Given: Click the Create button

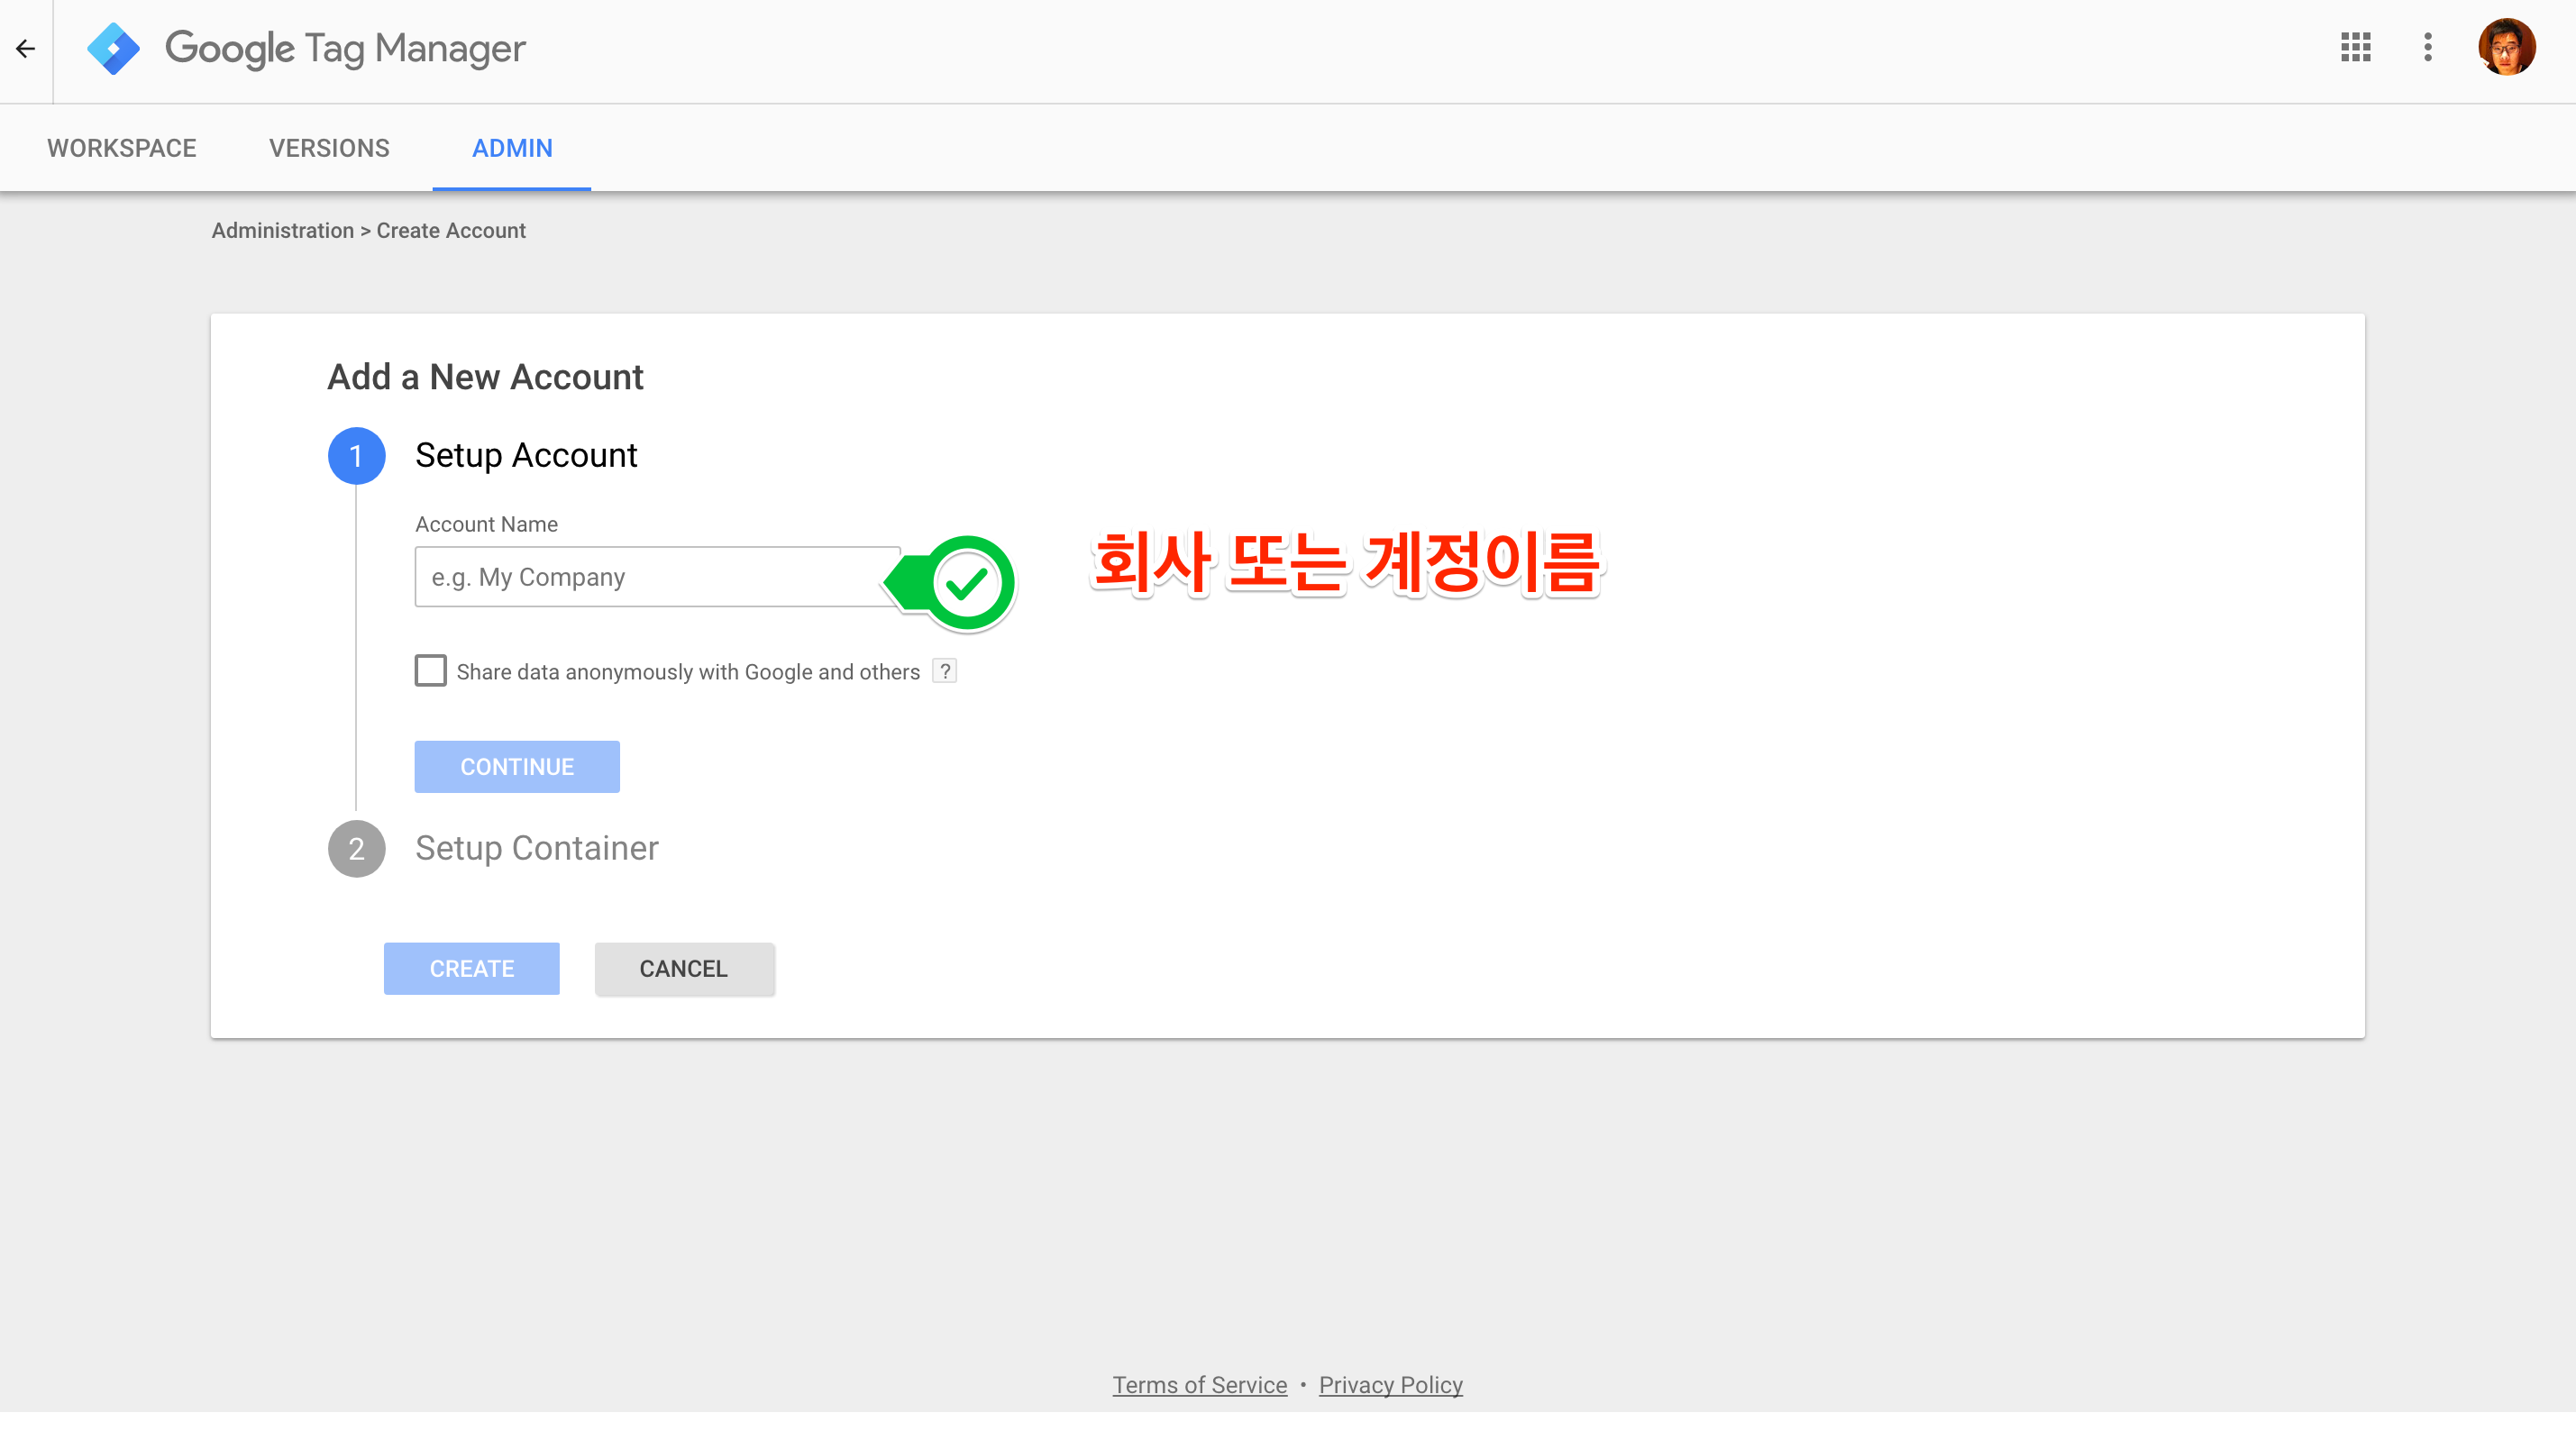Looking at the screenshot, I should pos(472,969).
